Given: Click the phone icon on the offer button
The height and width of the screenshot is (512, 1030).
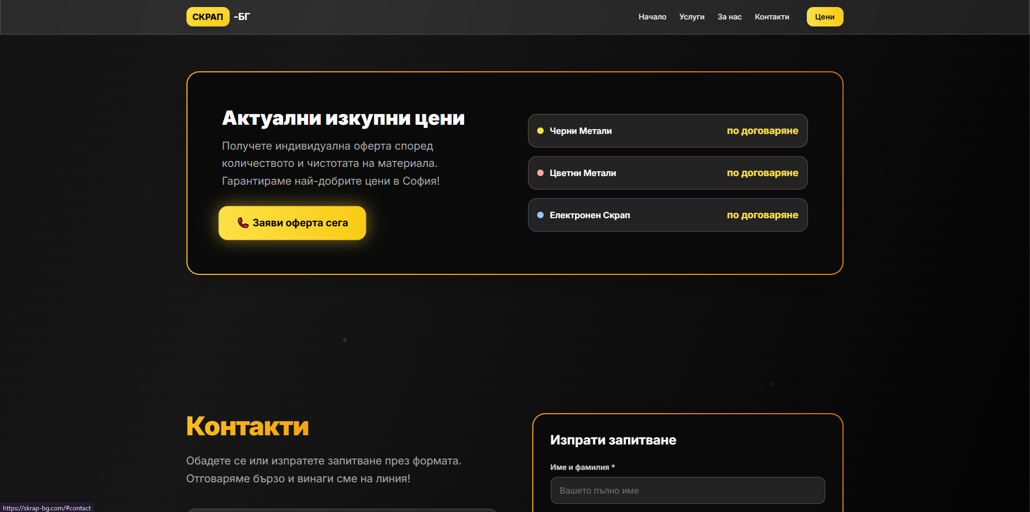Looking at the screenshot, I should click(243, 223).
